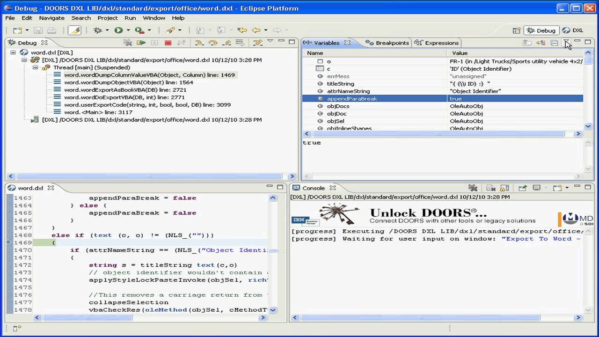Screen dimensions: 599x337
Task: Click Collapse All in Variables view
Action: [555, 43]
